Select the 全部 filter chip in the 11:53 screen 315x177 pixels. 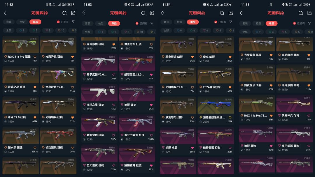[87, 32]
